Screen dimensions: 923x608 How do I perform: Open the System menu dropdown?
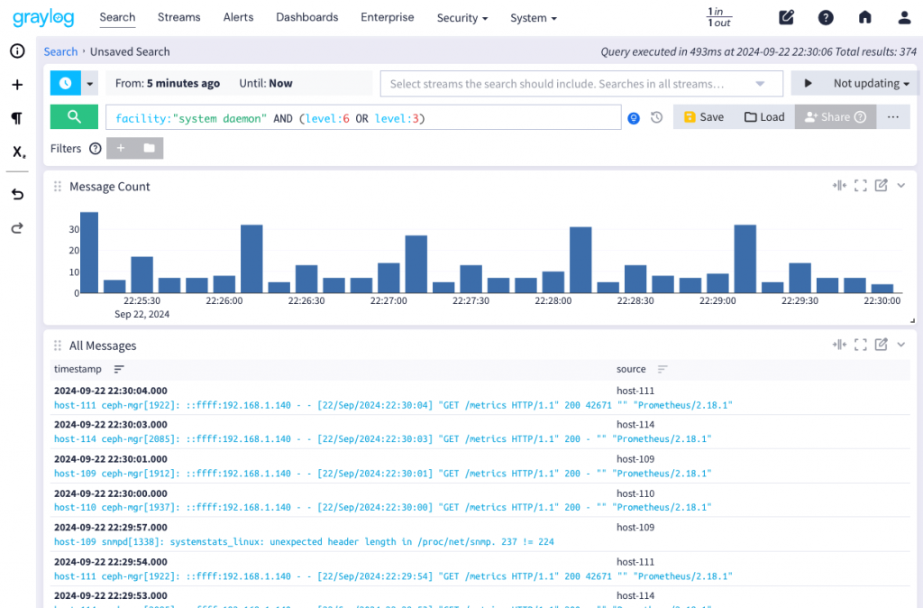[534, 18]
